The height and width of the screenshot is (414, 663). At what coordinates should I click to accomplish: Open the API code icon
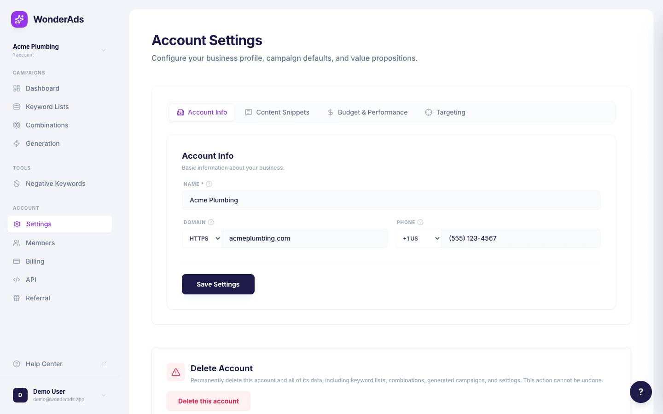(17, 279)
